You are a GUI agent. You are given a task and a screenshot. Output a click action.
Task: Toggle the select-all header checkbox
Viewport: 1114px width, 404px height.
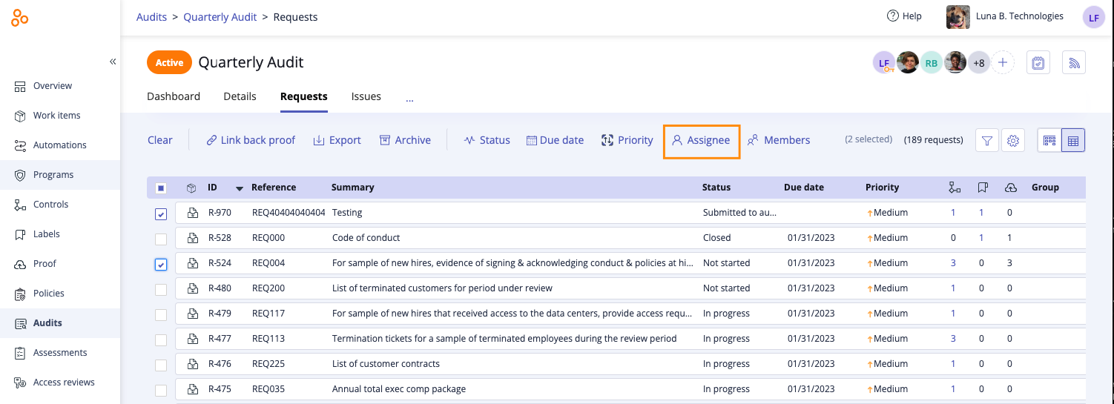click(161, 188)
